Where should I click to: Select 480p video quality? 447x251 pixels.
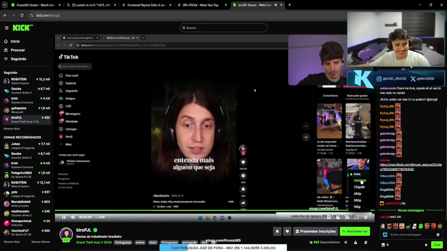tap(357, 194)
